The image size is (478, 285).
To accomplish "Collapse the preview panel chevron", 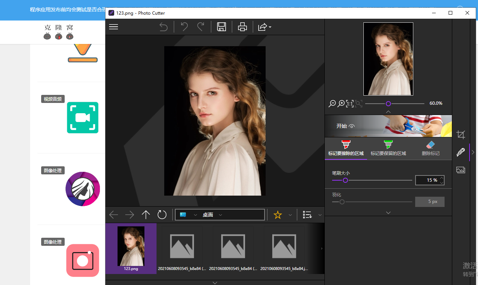I will tap(388, 111).
